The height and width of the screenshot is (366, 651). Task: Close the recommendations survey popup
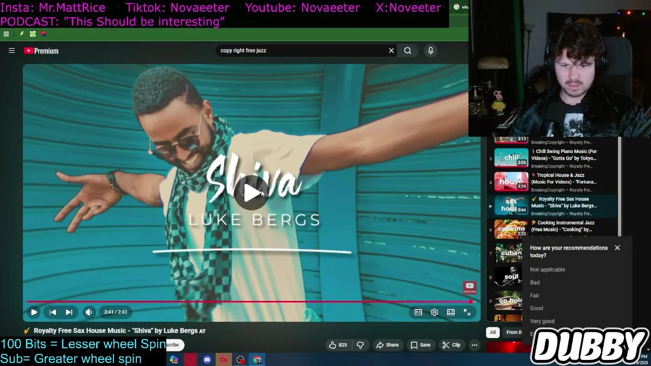point(617,248)
